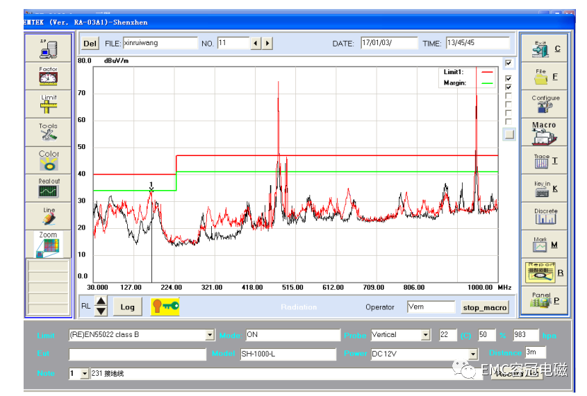Click the small square button below checkboxes

pos(509,135)
